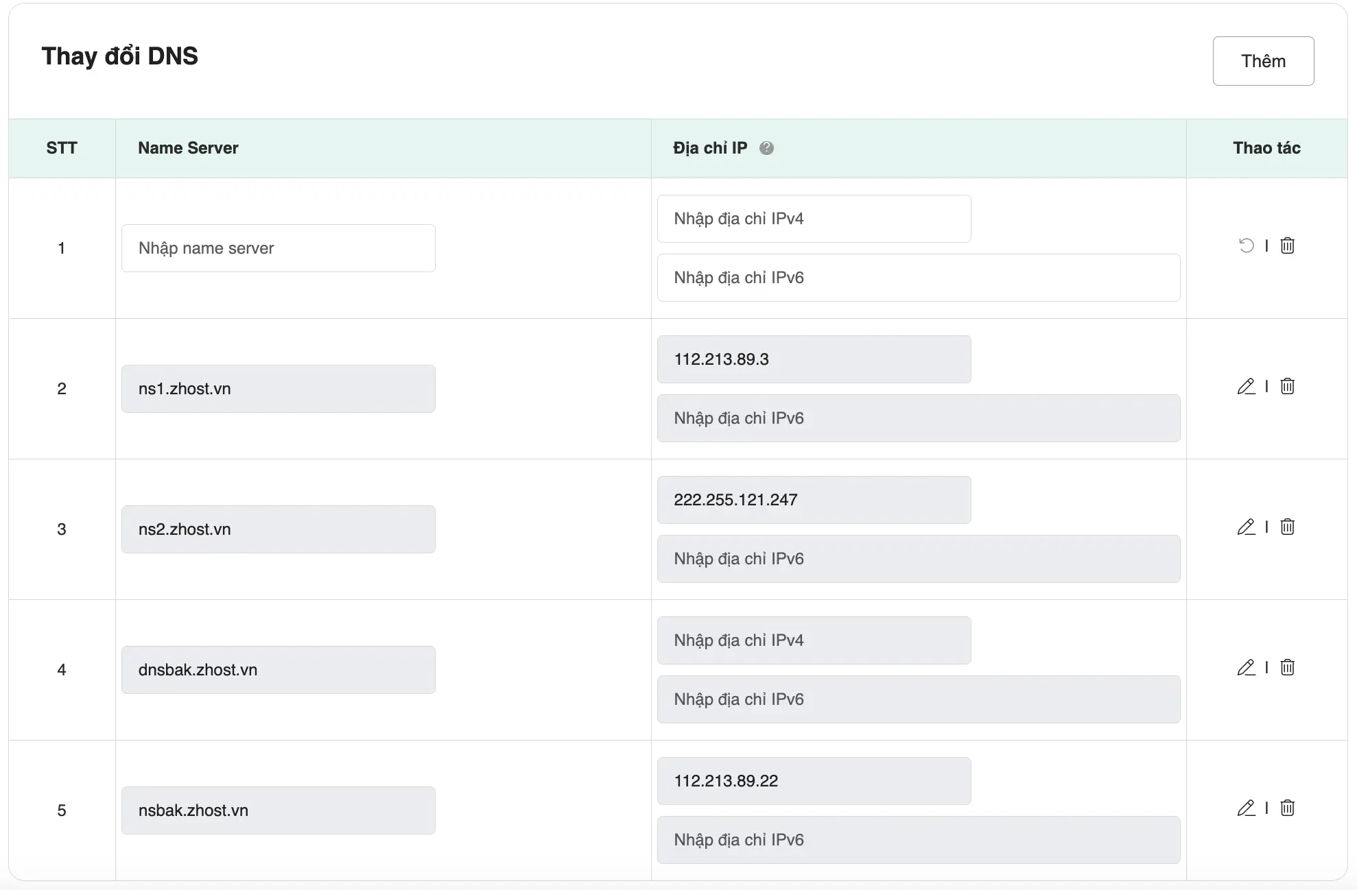The width and height of the screenshot is (1357, 890).
Task: Delete the ns2.zhost.vn entry
Action: pyautogui.click(x=1287, y=527)
